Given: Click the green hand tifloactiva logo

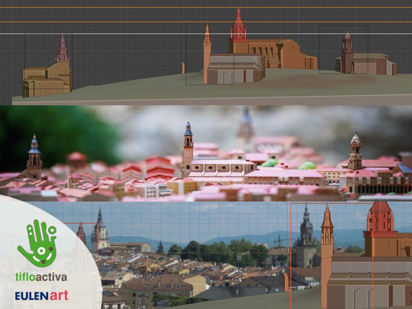Looking at the screenshot, I should tap(37, 243).
